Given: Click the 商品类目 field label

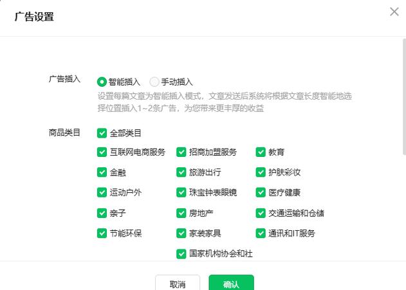Looking at the screenshot, I should [64, 132].
